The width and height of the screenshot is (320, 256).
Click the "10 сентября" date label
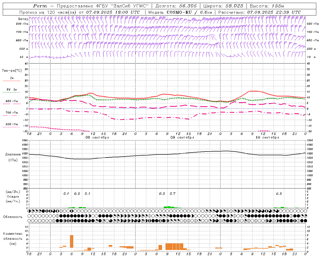[x=267, y=137]
